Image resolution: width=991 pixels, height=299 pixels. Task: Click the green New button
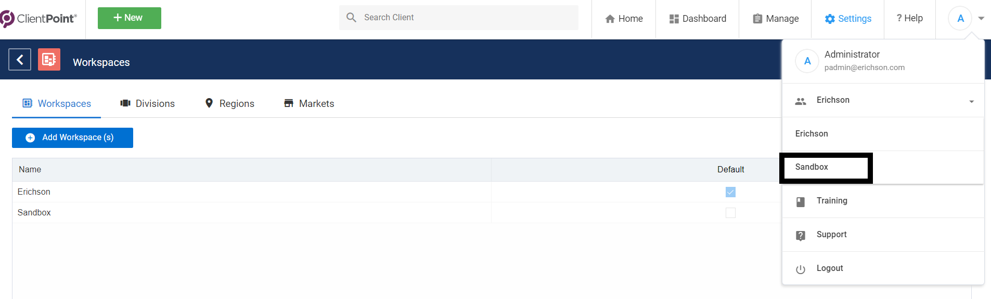[130, 18]
